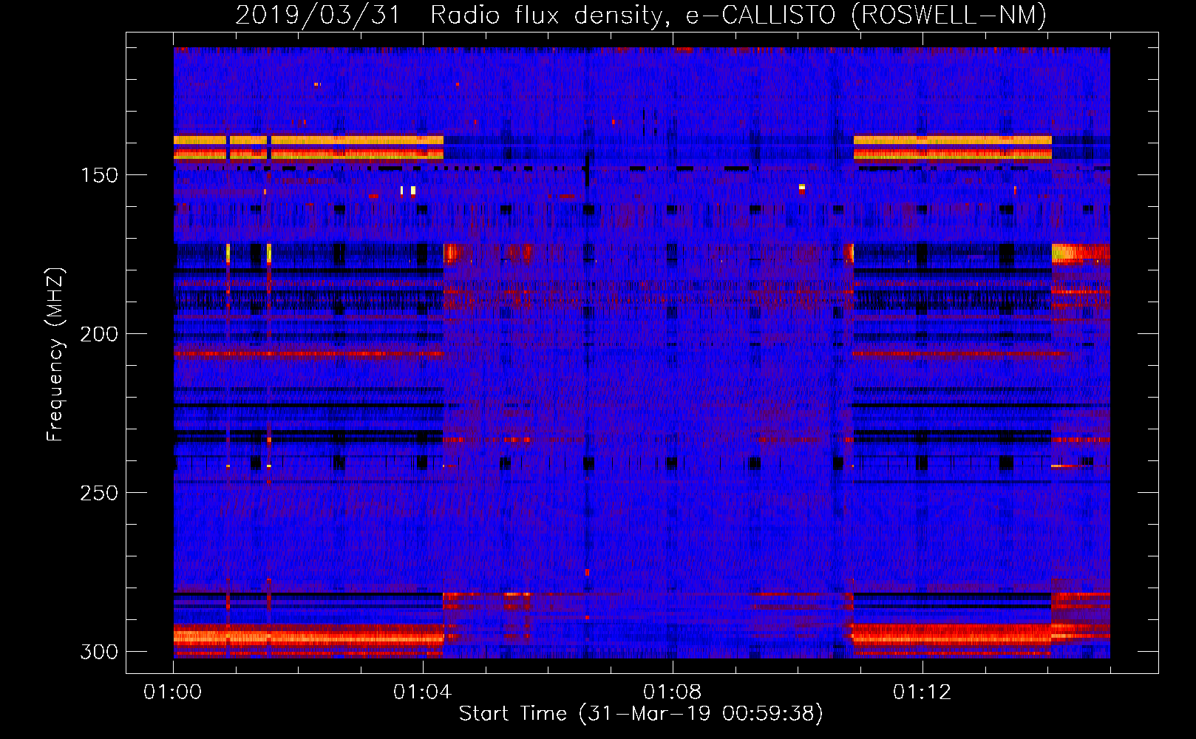Click the 300 frequency tick label
1196x739 pixels.
click(99, 652)
